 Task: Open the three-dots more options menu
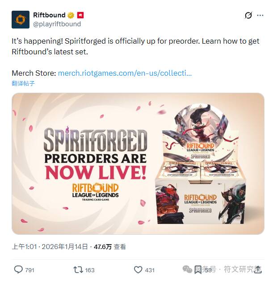260,15
